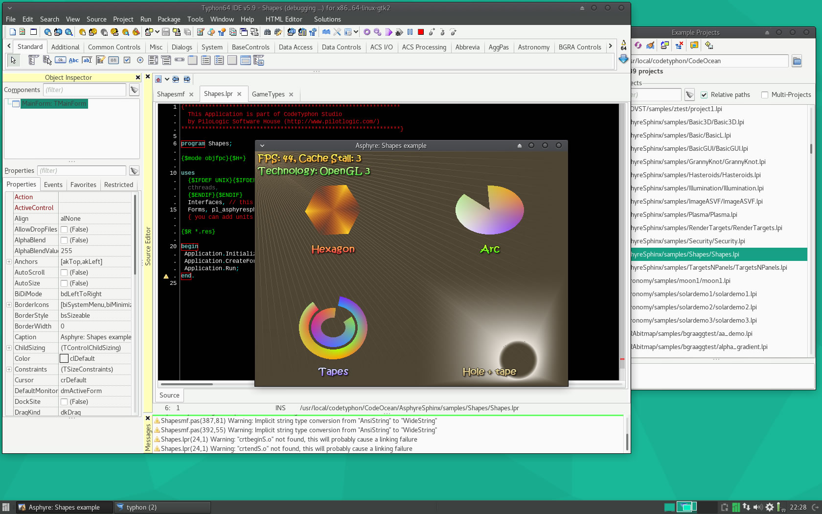This screenshot has width=822, height=514.
Task: Open the editor history dropdown arrow
Action: coord(167,79)
